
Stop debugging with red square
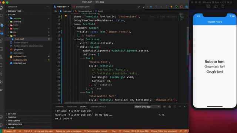pyautogui.click(x=181, y=7)
